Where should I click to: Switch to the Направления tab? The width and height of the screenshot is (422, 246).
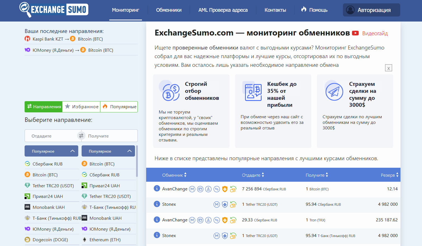(44, 107)
